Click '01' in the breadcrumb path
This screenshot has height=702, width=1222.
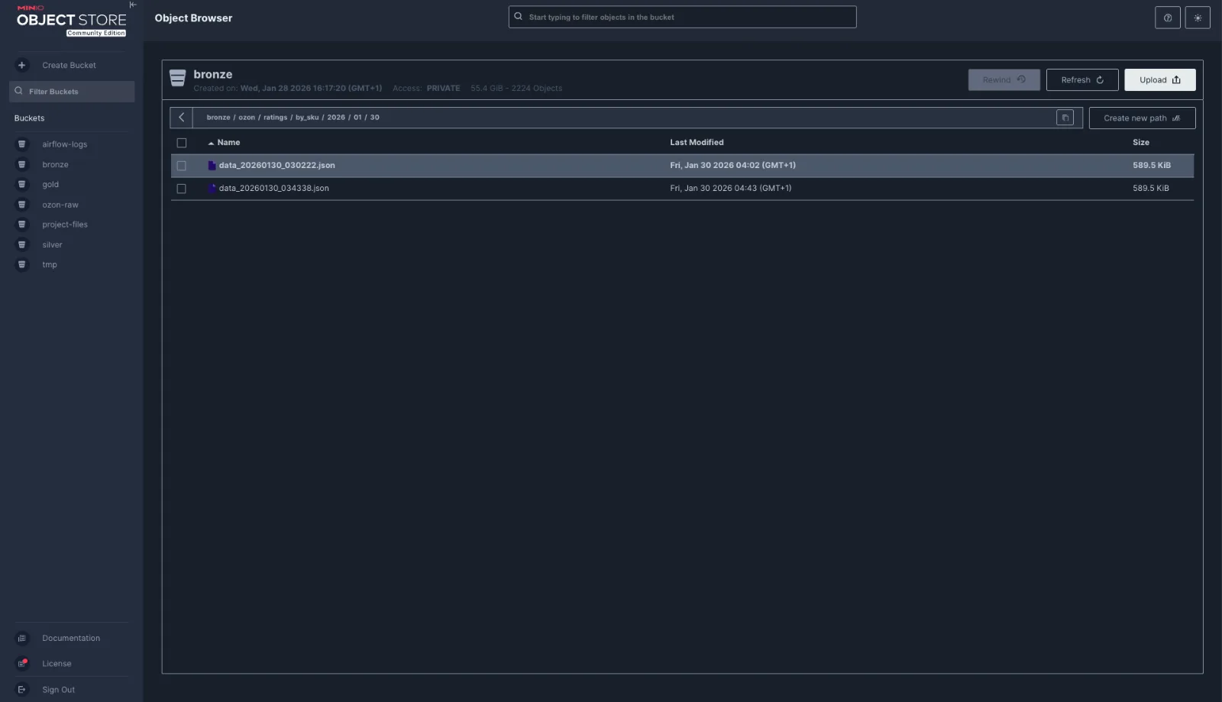click(x=357, y=118)
